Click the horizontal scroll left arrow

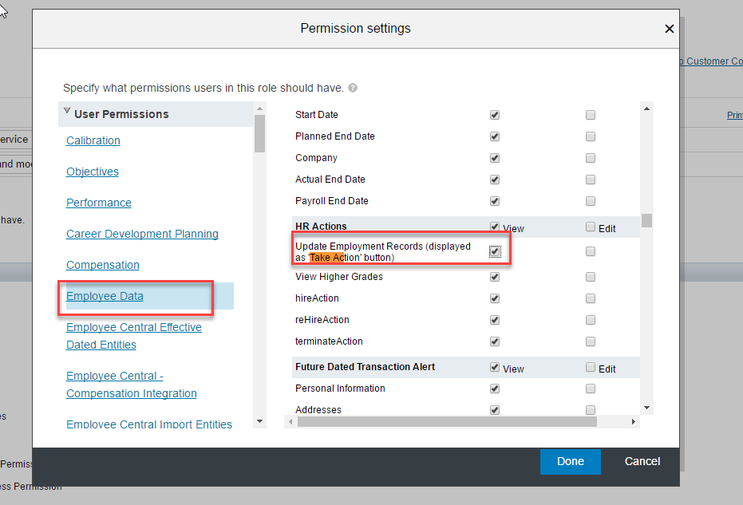[x=291, y=421]
